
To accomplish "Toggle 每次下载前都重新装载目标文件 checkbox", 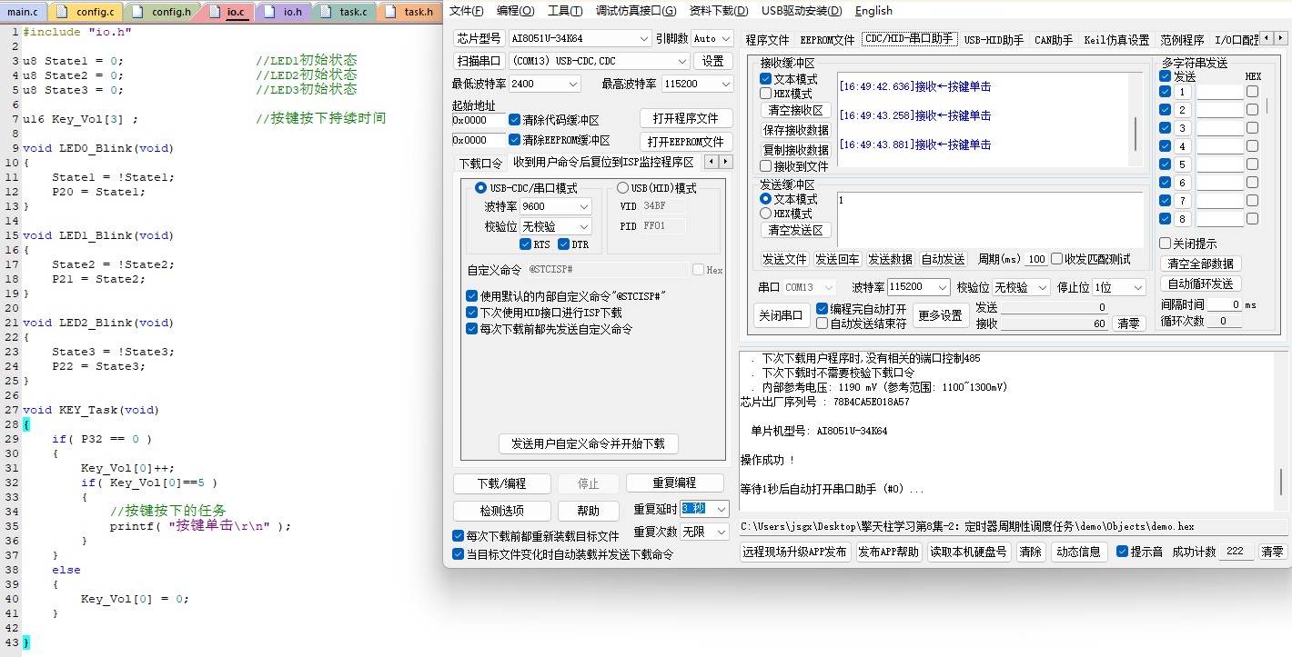I will [458, 536].
